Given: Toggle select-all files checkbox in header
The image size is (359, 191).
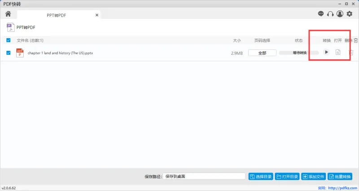Looking at the screenshot, I should [9, 40].
